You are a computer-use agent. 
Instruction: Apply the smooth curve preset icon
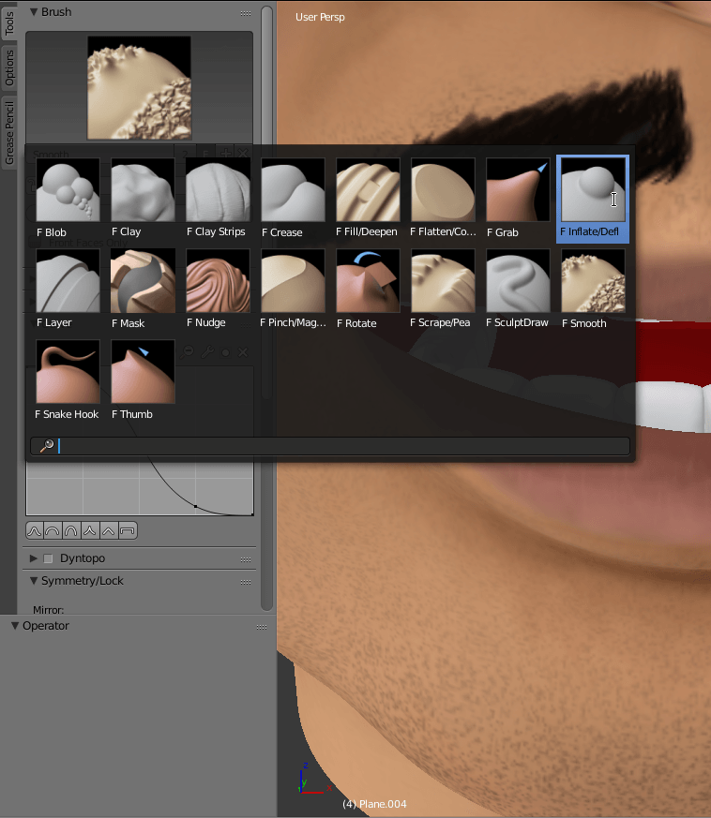click(35, 531)
